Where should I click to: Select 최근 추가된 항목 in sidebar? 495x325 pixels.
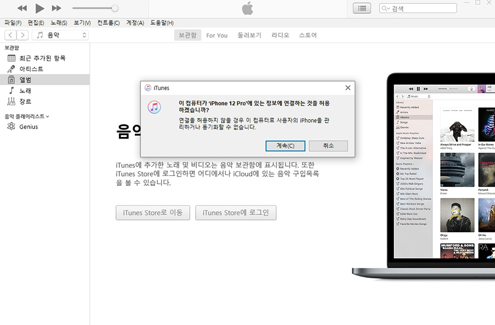tap(45, 58)
